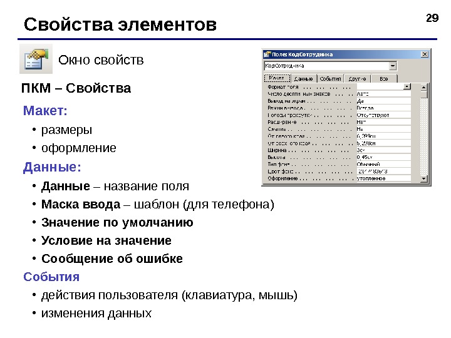Click the Цвет фона property label
Image resolution: width=451 pixels, height=338 pixels.
click(x=280, y=172)
